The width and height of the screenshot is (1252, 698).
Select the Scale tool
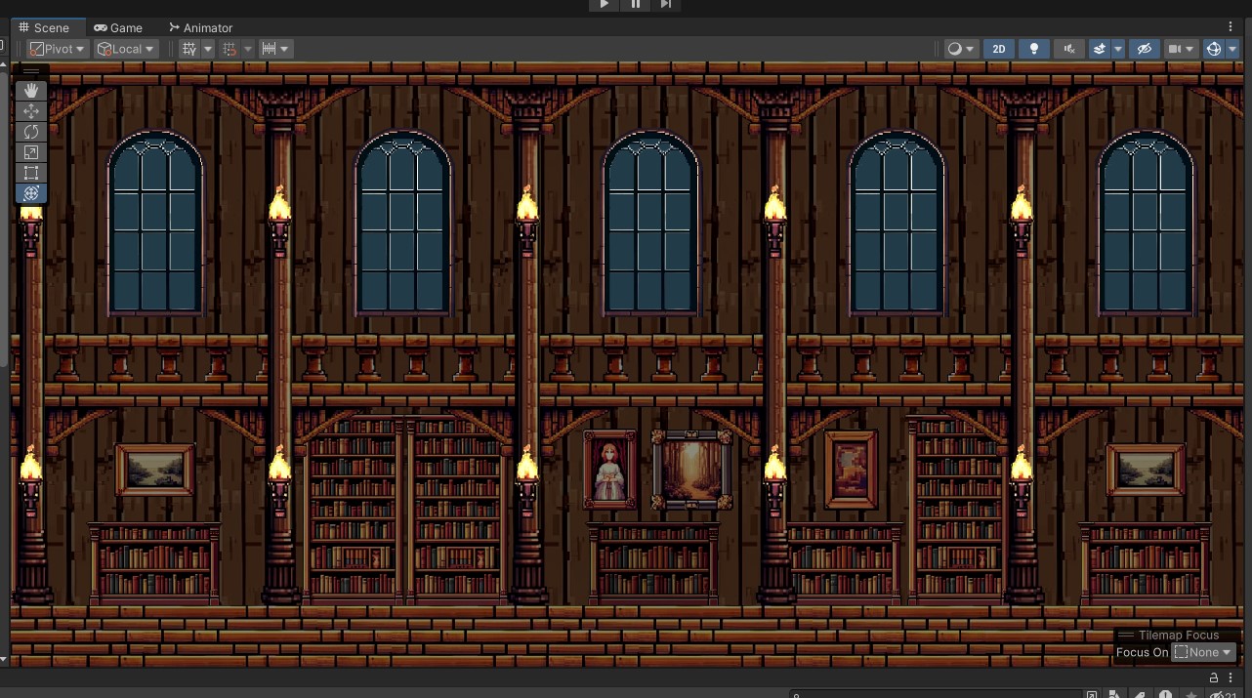tap(31, 152)
